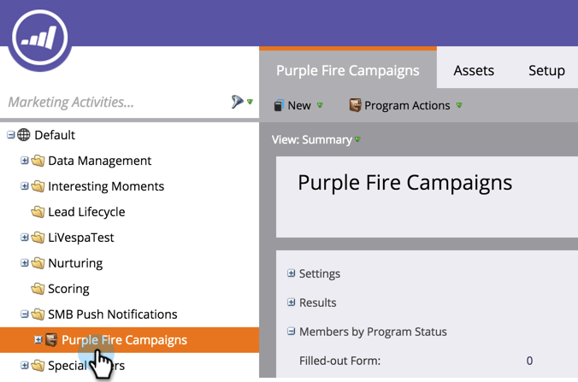Click the filter funnel icon in search

click(x=238, y=103)
